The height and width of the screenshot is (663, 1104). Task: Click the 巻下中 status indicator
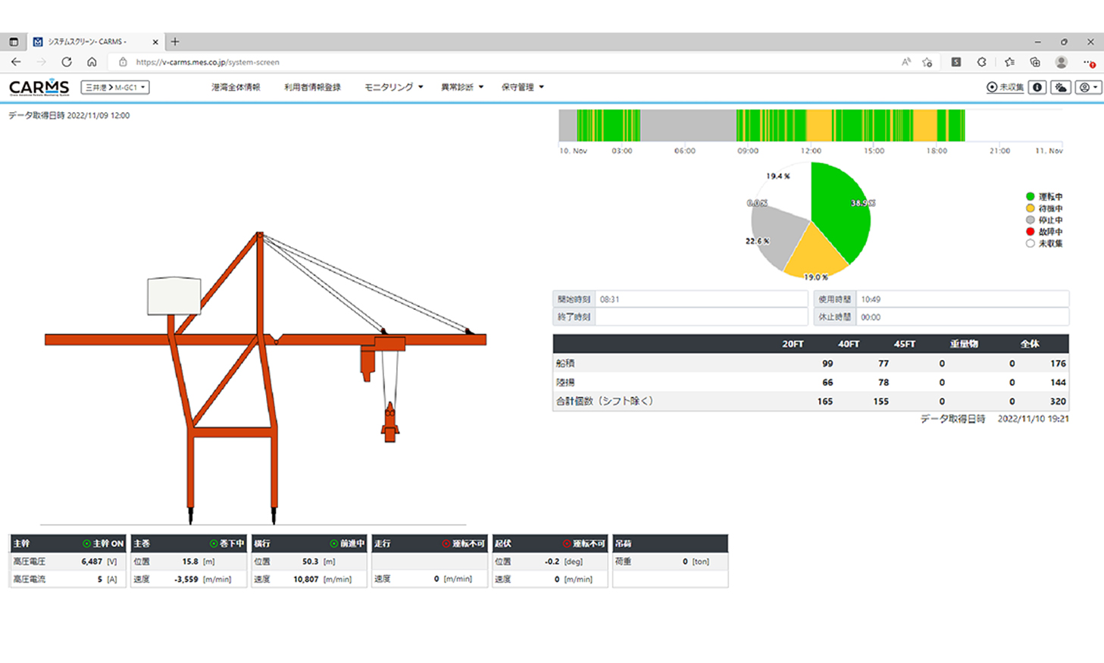coord(227,543)
